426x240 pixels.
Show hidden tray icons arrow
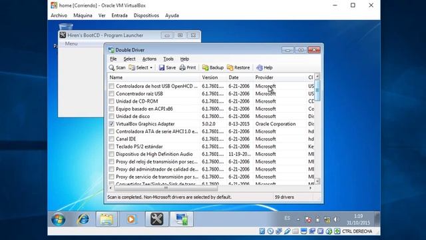(x=298, y=219)
